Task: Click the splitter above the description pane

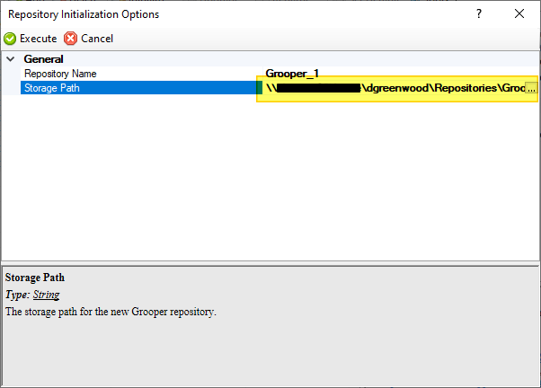Action: coord(270,262)
